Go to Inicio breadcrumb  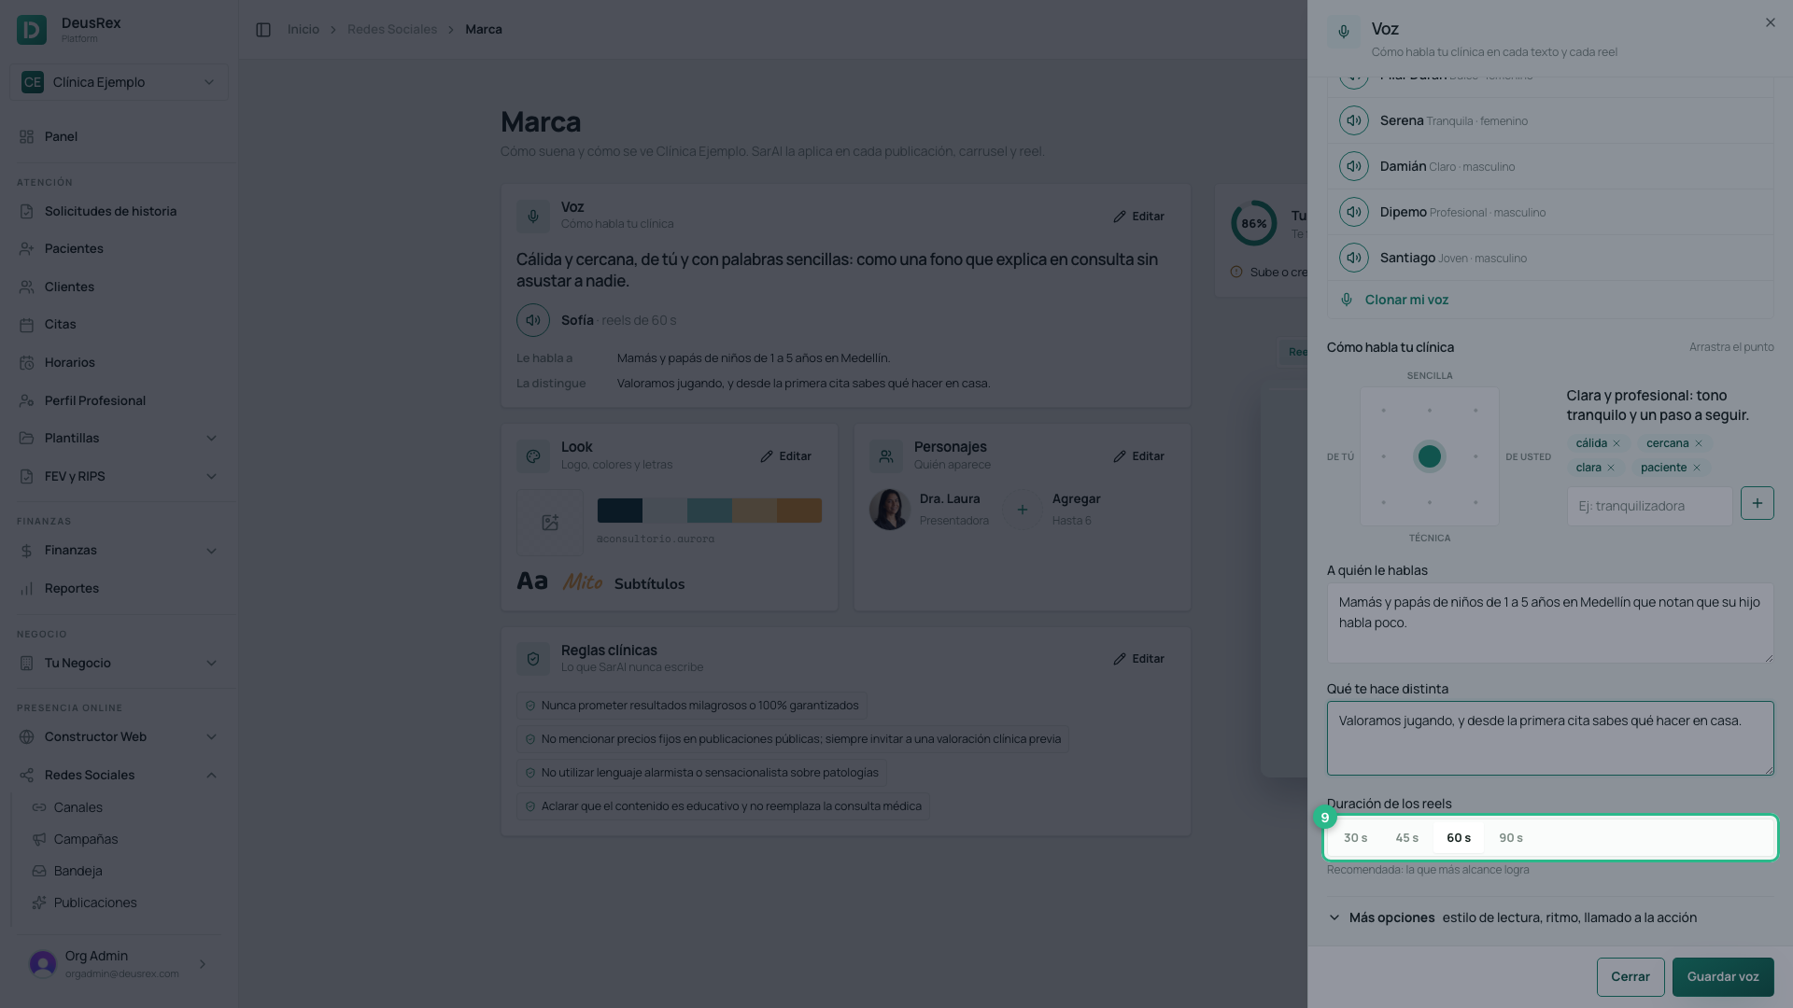coord(304,30)
